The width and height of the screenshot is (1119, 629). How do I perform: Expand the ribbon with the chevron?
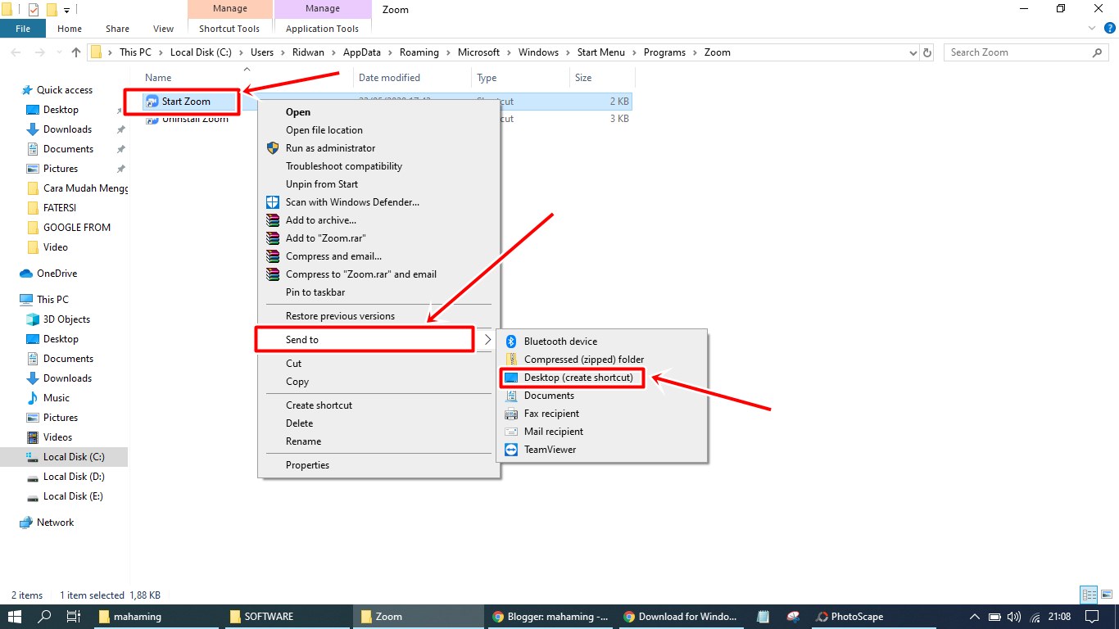tap(1090, 29)
